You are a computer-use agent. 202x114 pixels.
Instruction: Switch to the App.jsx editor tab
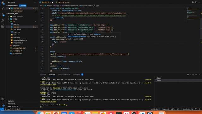click(46, 2)
